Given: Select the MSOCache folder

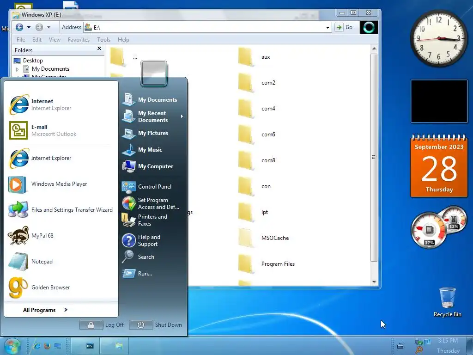Looking at the screenshot, I should pyautogui.click(x=263, y=238).
